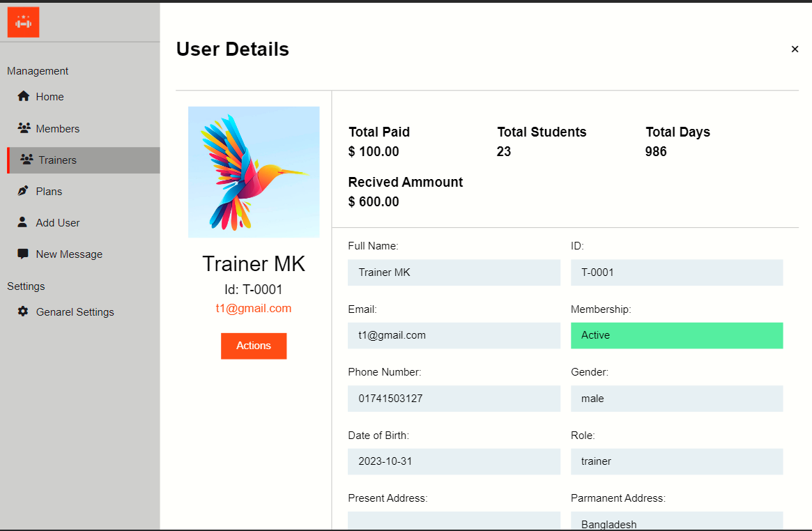Click the 'Date of Birth:' label
This screenshot has height=531, width=812.
(378, 436)
